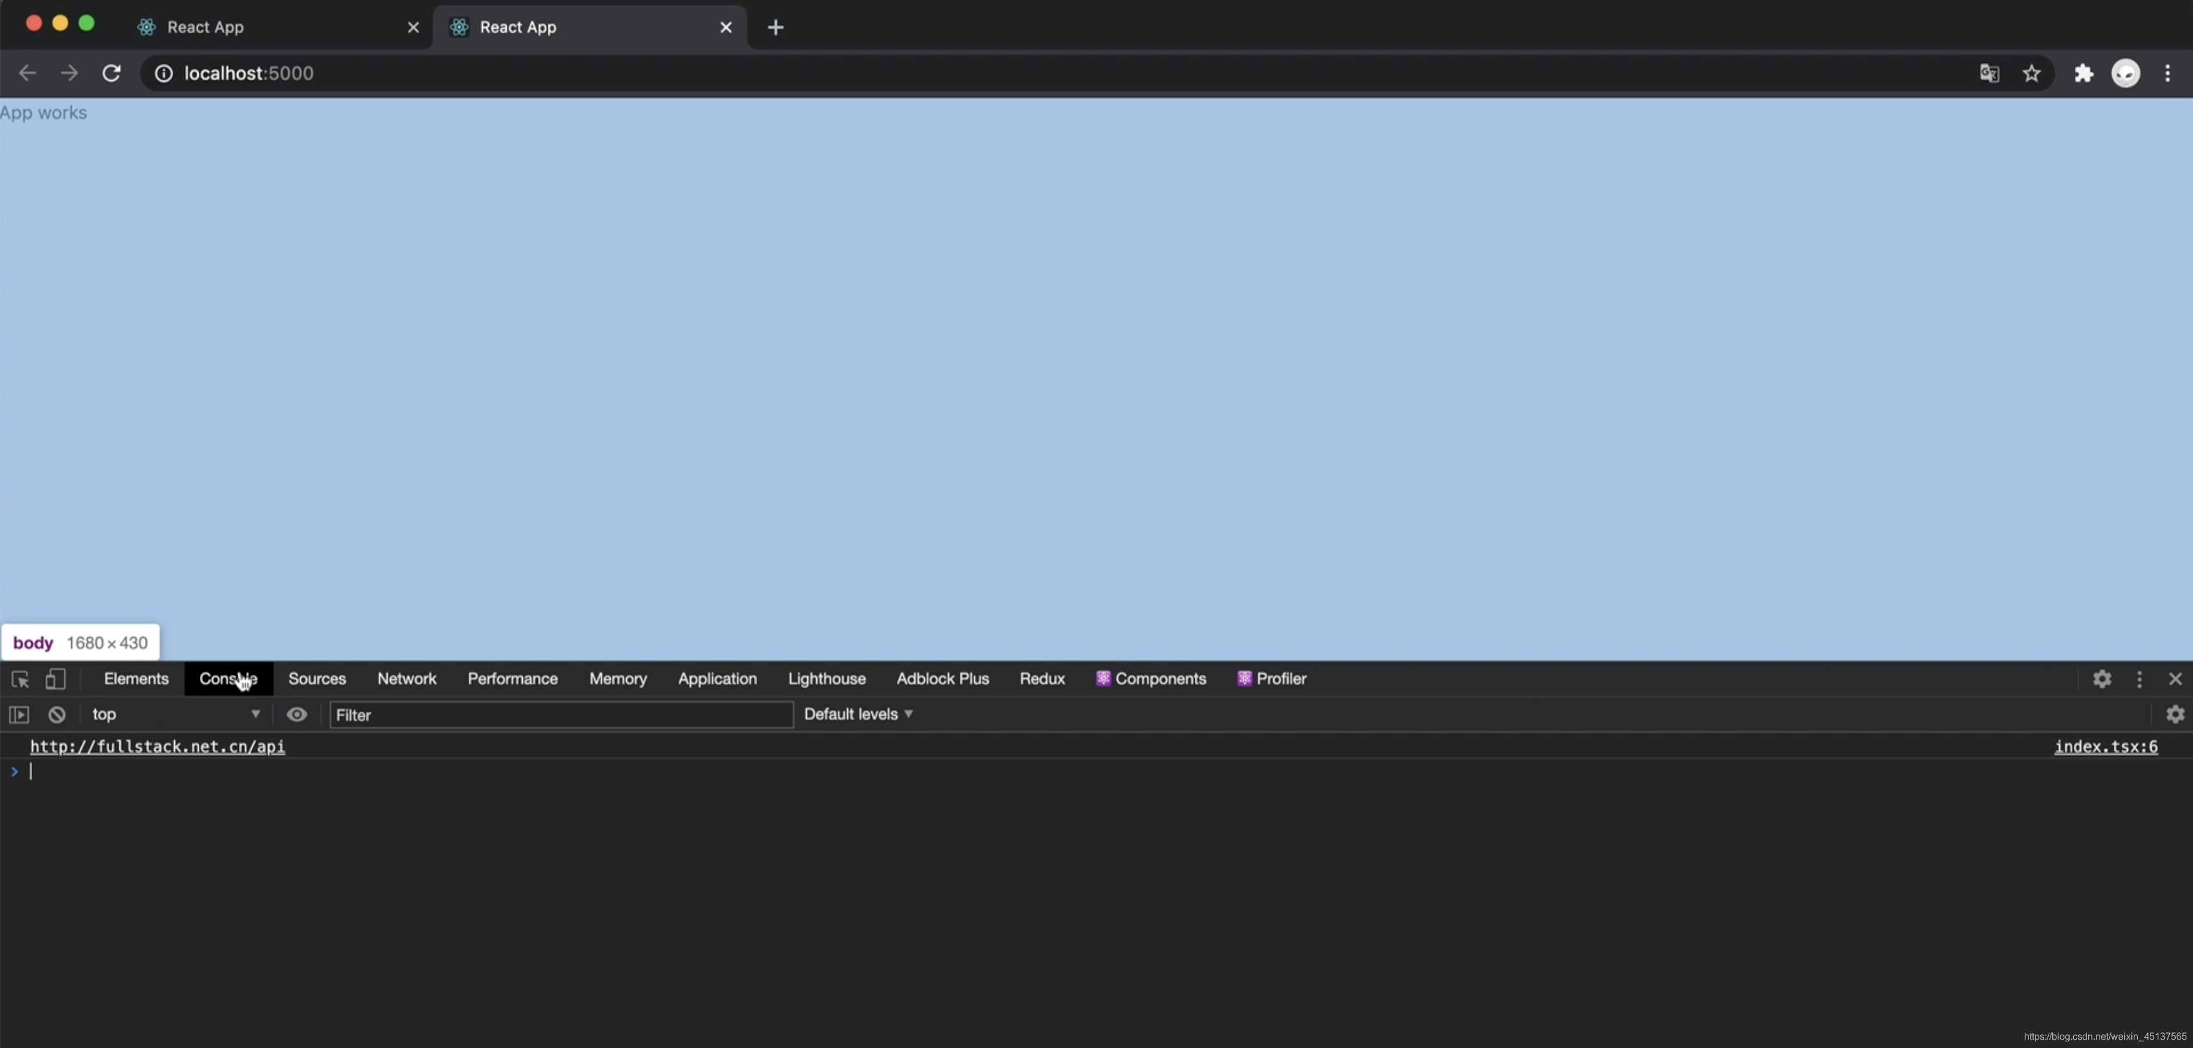Clear the console output
Screen dimensions: 2193x1048
[x=57, y=715]
